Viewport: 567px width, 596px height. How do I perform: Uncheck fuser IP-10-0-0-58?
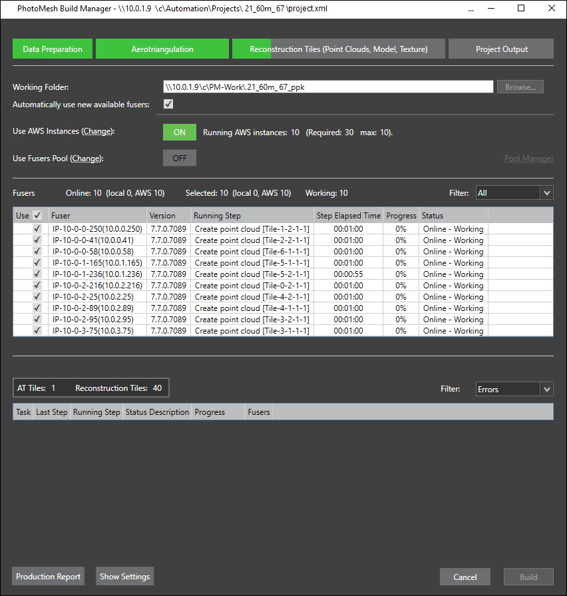(x=37, y=251)
